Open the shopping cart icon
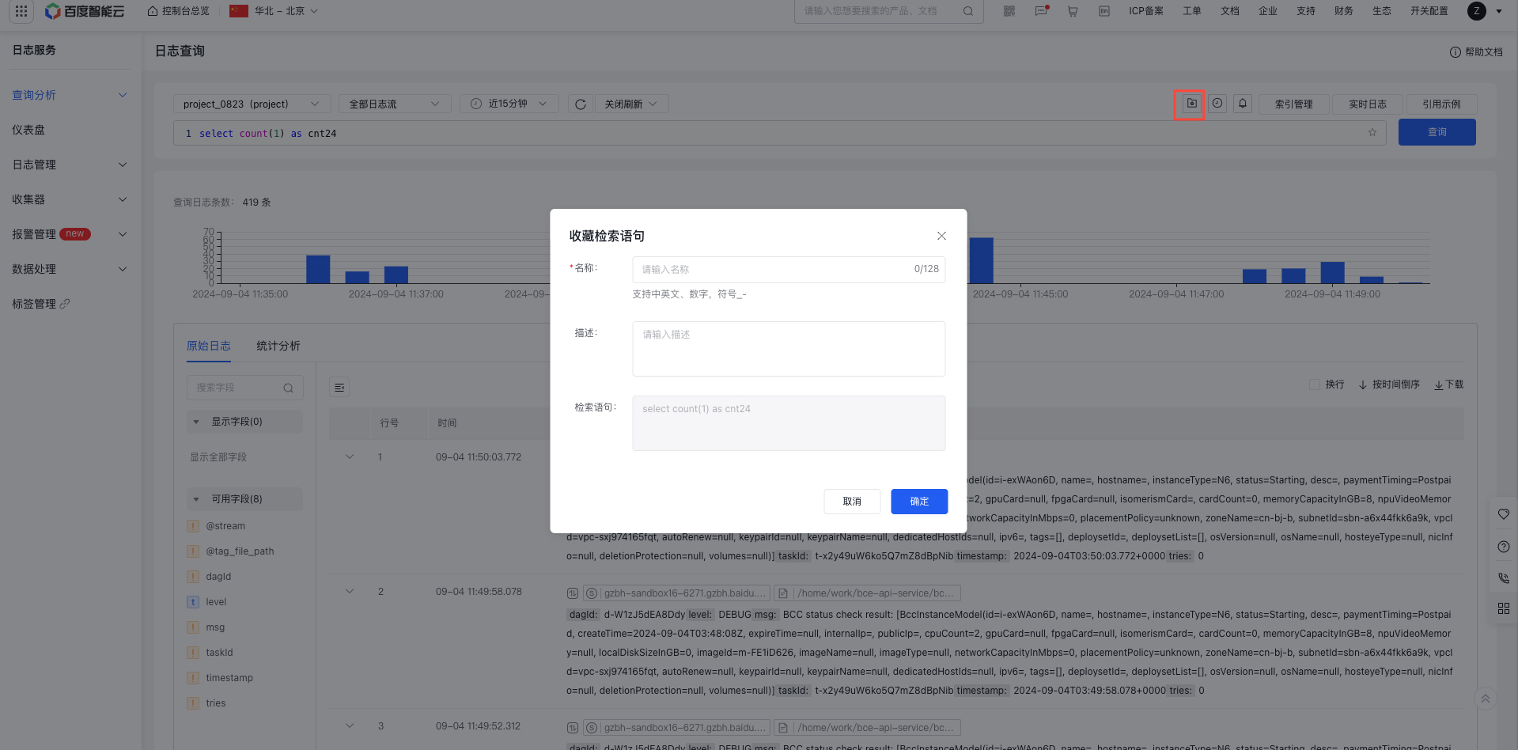This screenshot has width=1518, height=750. [x=1073, y=11]
